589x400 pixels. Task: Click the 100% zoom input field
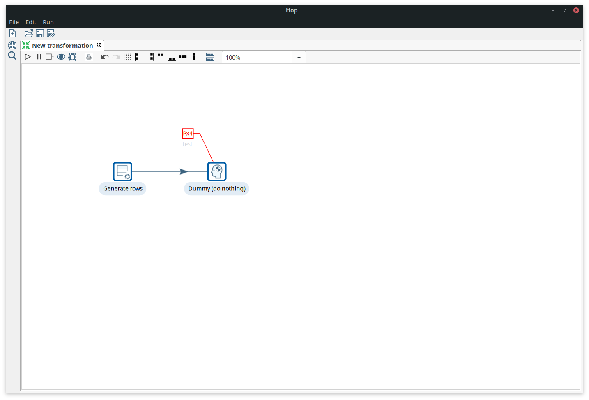click(257, 58)
